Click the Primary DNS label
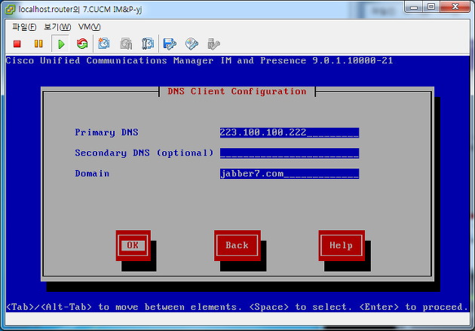The height and width of the screenshot is (331, 475). (x=106, y=132)
